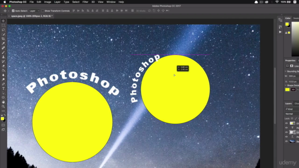Viewport: 299px width, 168px height.
Task: Switch to the Swatches tab
Action: [296, 18]
